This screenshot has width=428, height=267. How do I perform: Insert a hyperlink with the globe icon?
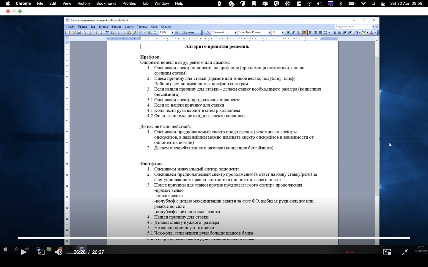pyautogui.click(x=149, y=33)
